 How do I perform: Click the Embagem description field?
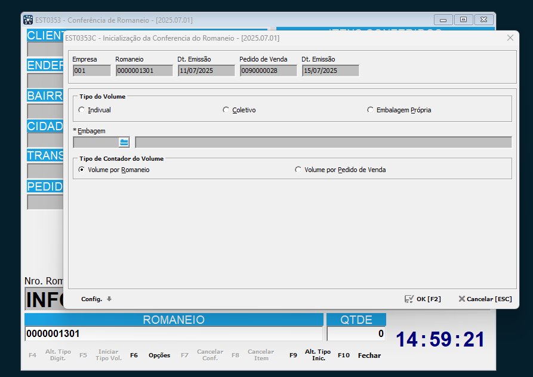click(x=324, y=142)
